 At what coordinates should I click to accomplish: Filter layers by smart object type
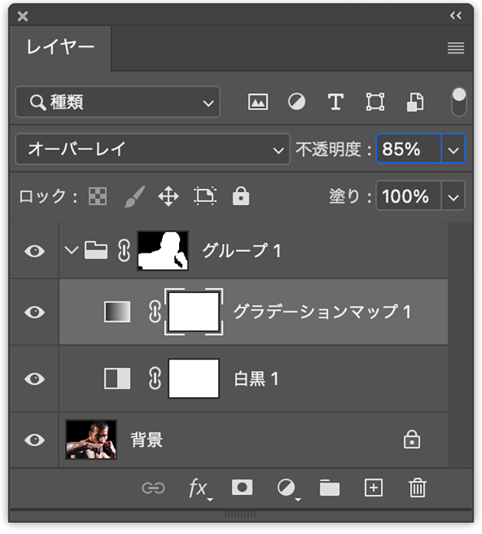tap(415, 102)
